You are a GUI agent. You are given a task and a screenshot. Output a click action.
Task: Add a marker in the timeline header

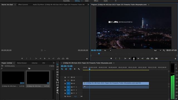point(75,69)
